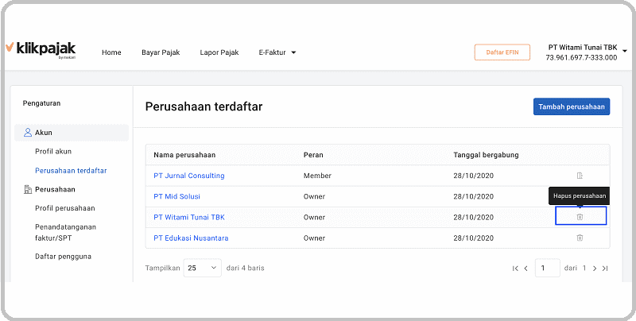Jump to last page of table
The image size is (636, 321).
(x=605, y=269)
